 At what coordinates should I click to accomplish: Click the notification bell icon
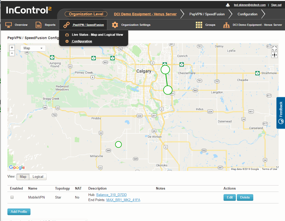click(x=228, y=5)
